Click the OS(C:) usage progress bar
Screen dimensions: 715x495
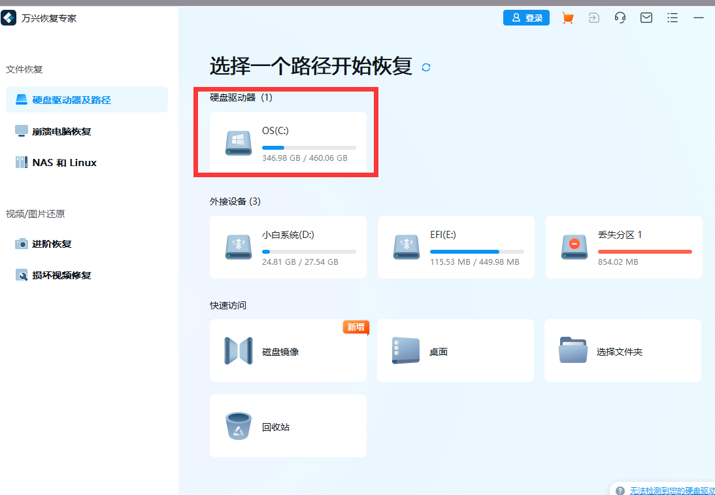308,147
